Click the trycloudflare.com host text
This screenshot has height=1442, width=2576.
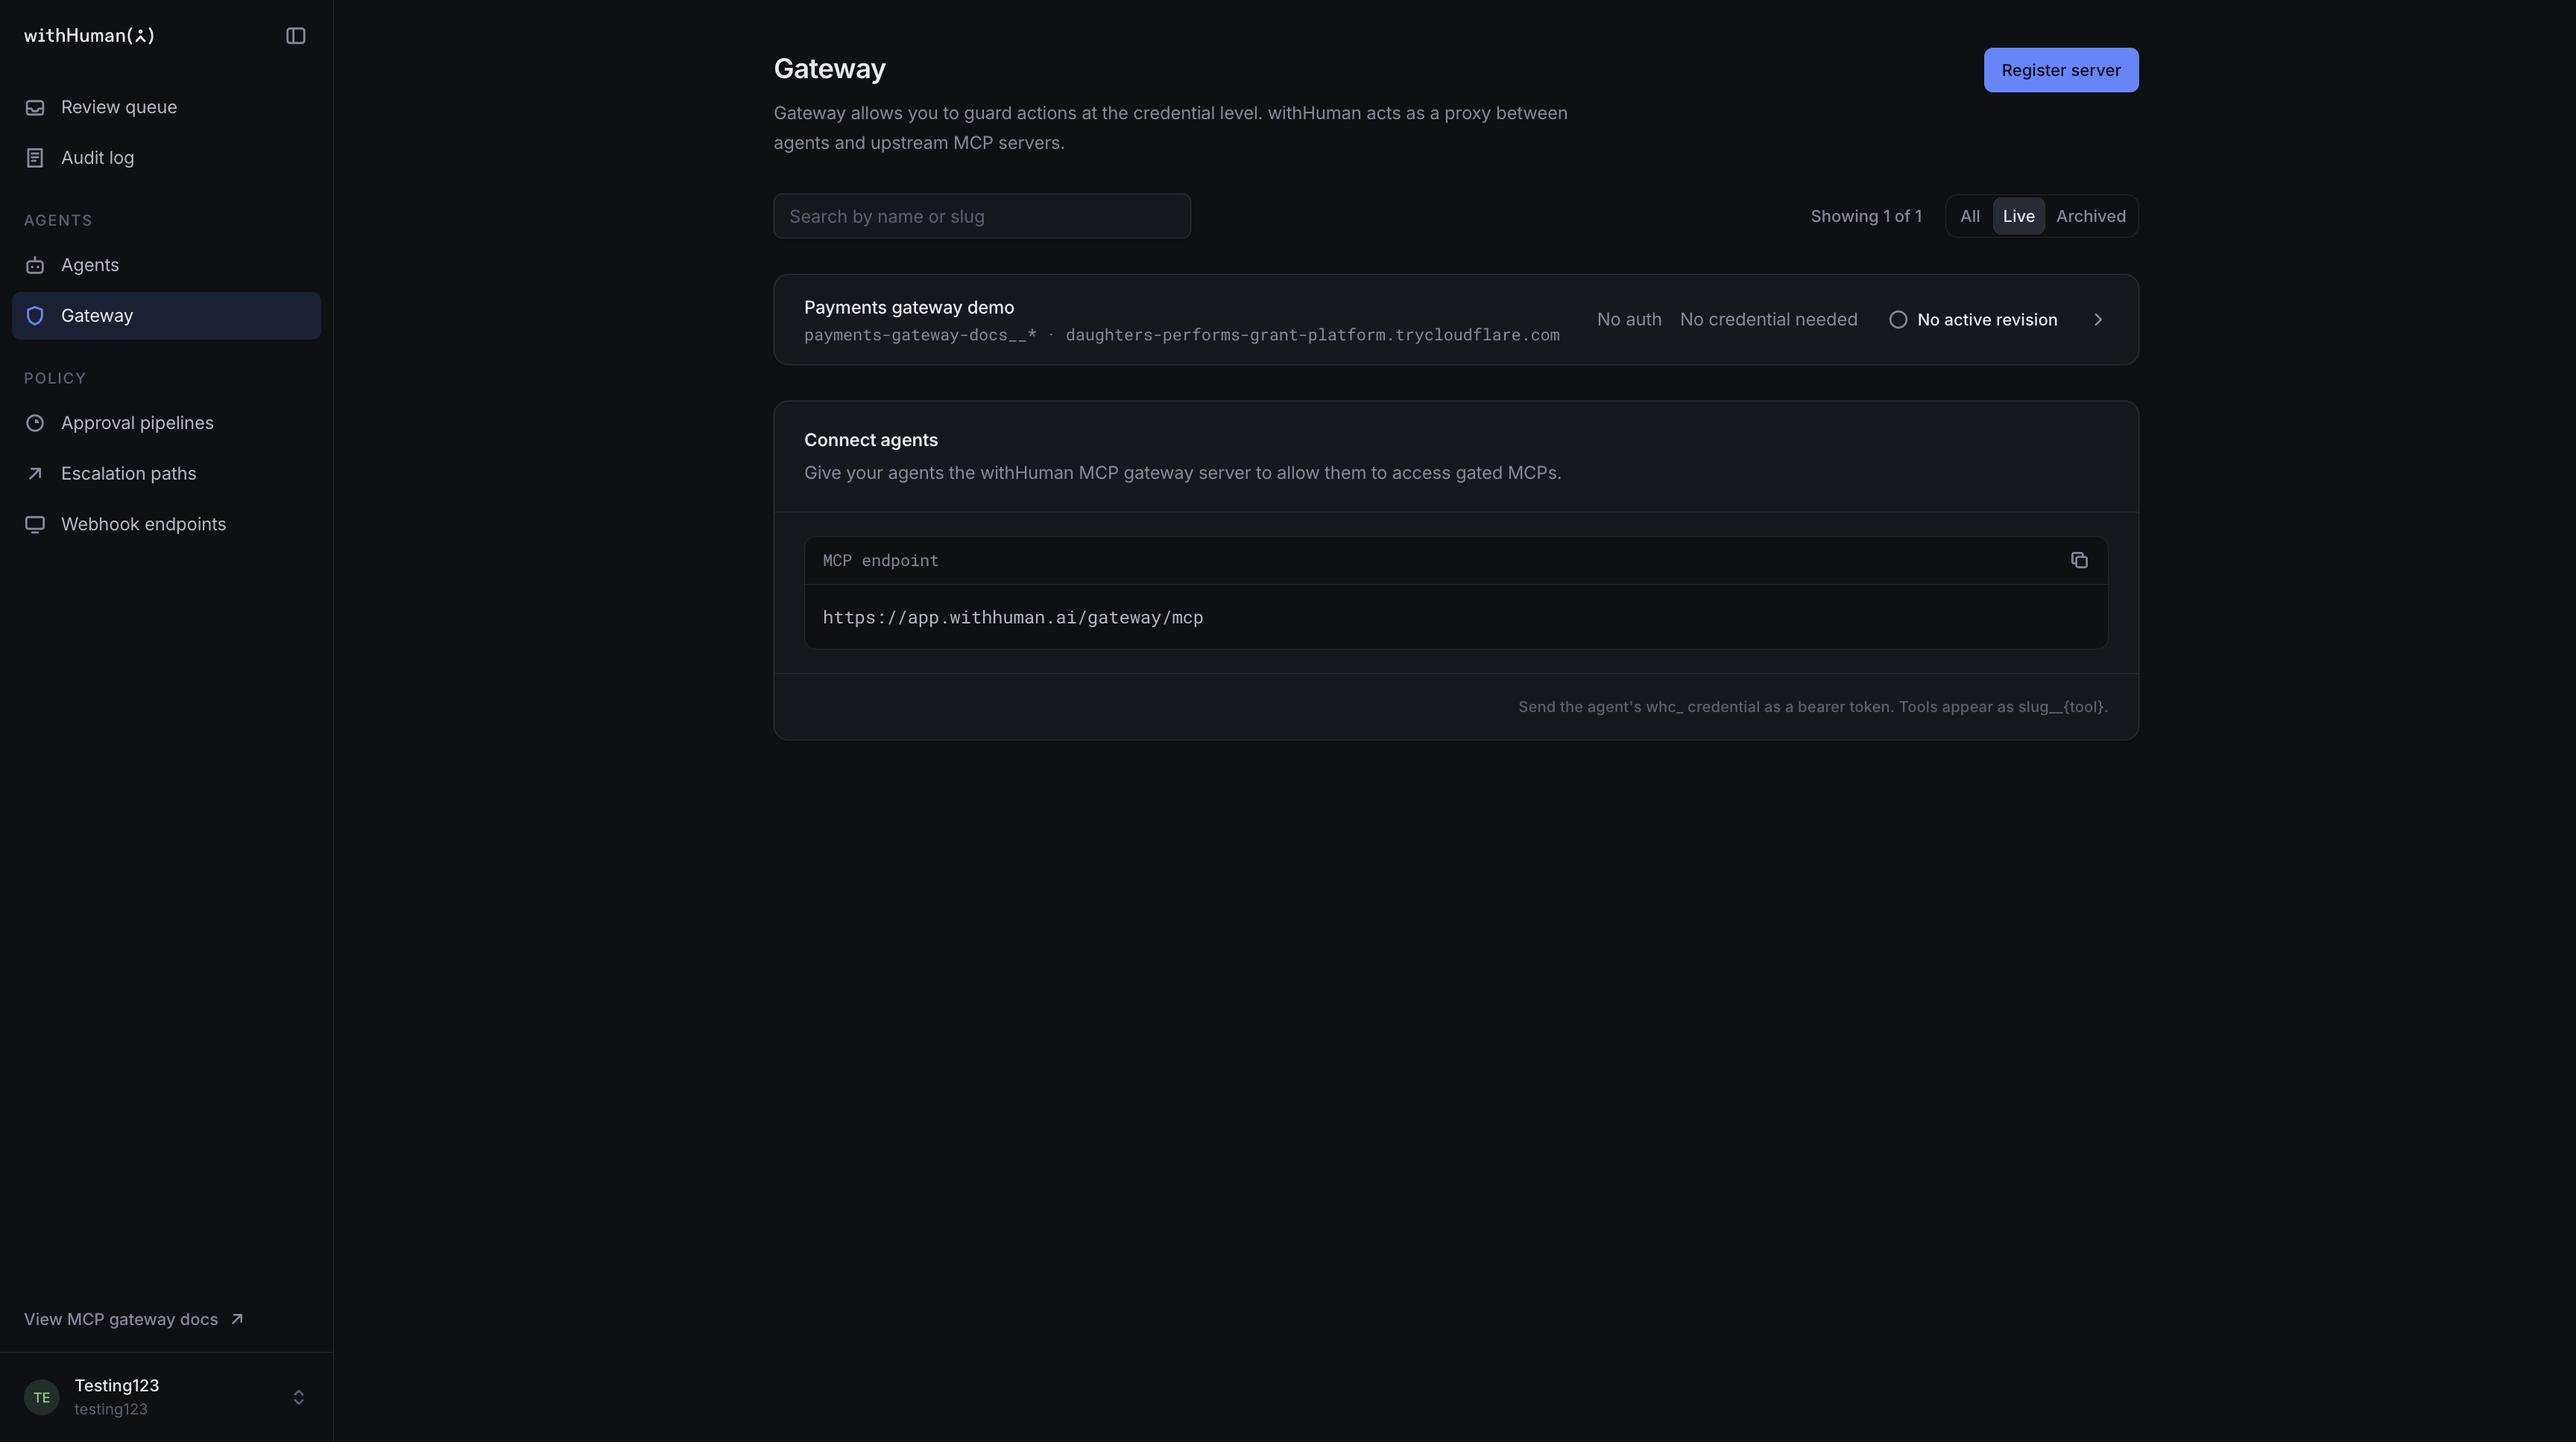(x=1312, y=334)
